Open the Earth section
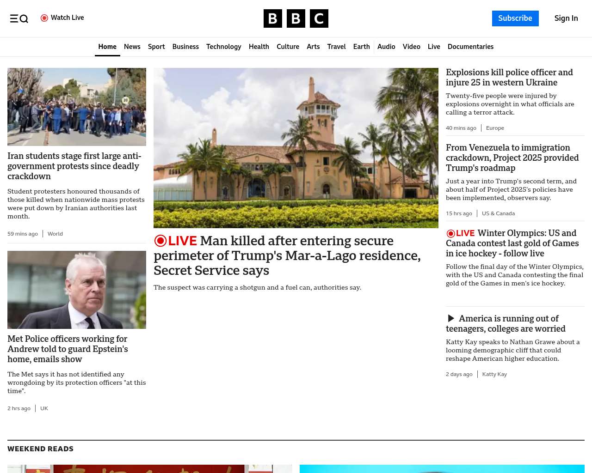Screen dimensions: 592x473 [362, 47]
